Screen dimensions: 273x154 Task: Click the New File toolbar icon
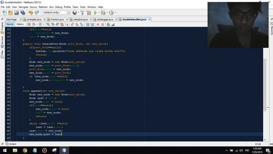tap(4, 12)
